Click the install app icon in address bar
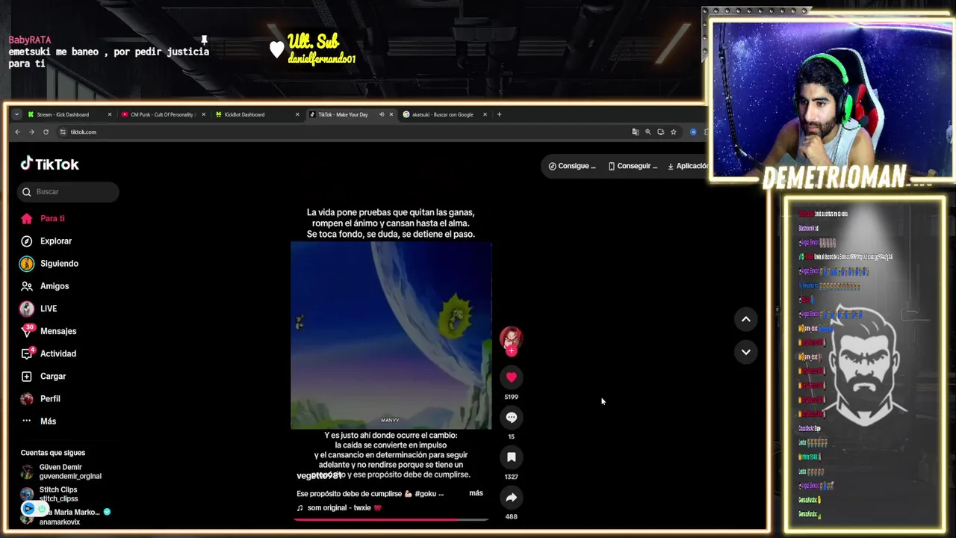 click(x=660, y=132)
